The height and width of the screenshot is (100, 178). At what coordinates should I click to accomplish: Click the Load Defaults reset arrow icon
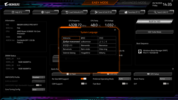click(67, 12)
